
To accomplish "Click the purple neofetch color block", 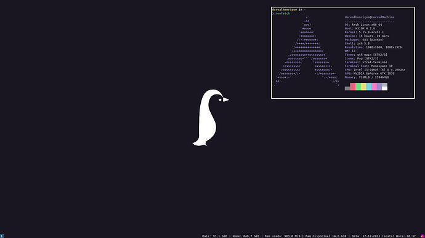I will 379,86.
